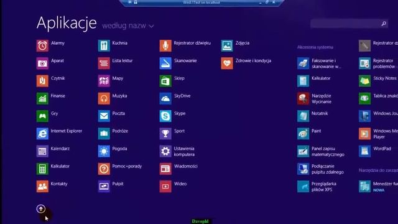Open the Kontakty people app
The height and width of the screenshot is (224, 398).
(42, 186)
